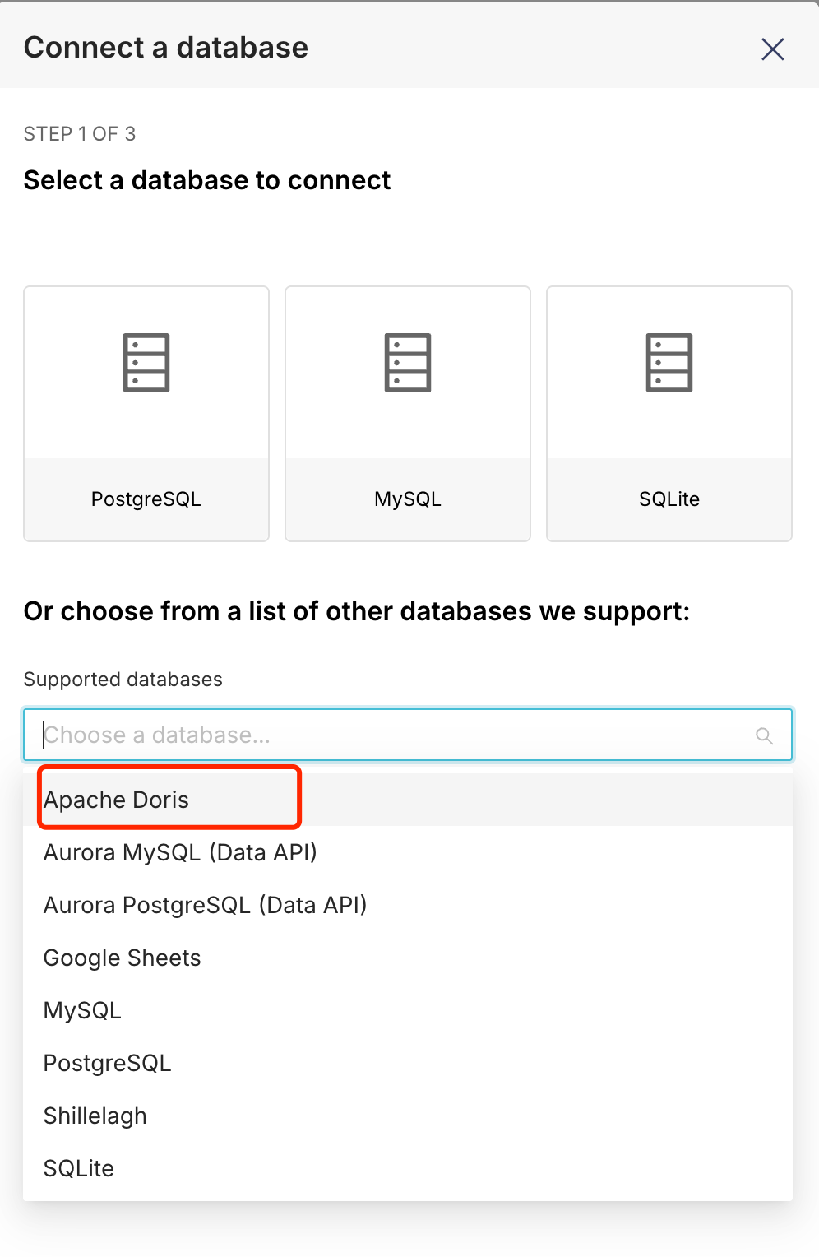Screen dimensions: 819x1257
Task: Close the Connect a database dialog
Action: pyautogui.click(x=772, y=49)
